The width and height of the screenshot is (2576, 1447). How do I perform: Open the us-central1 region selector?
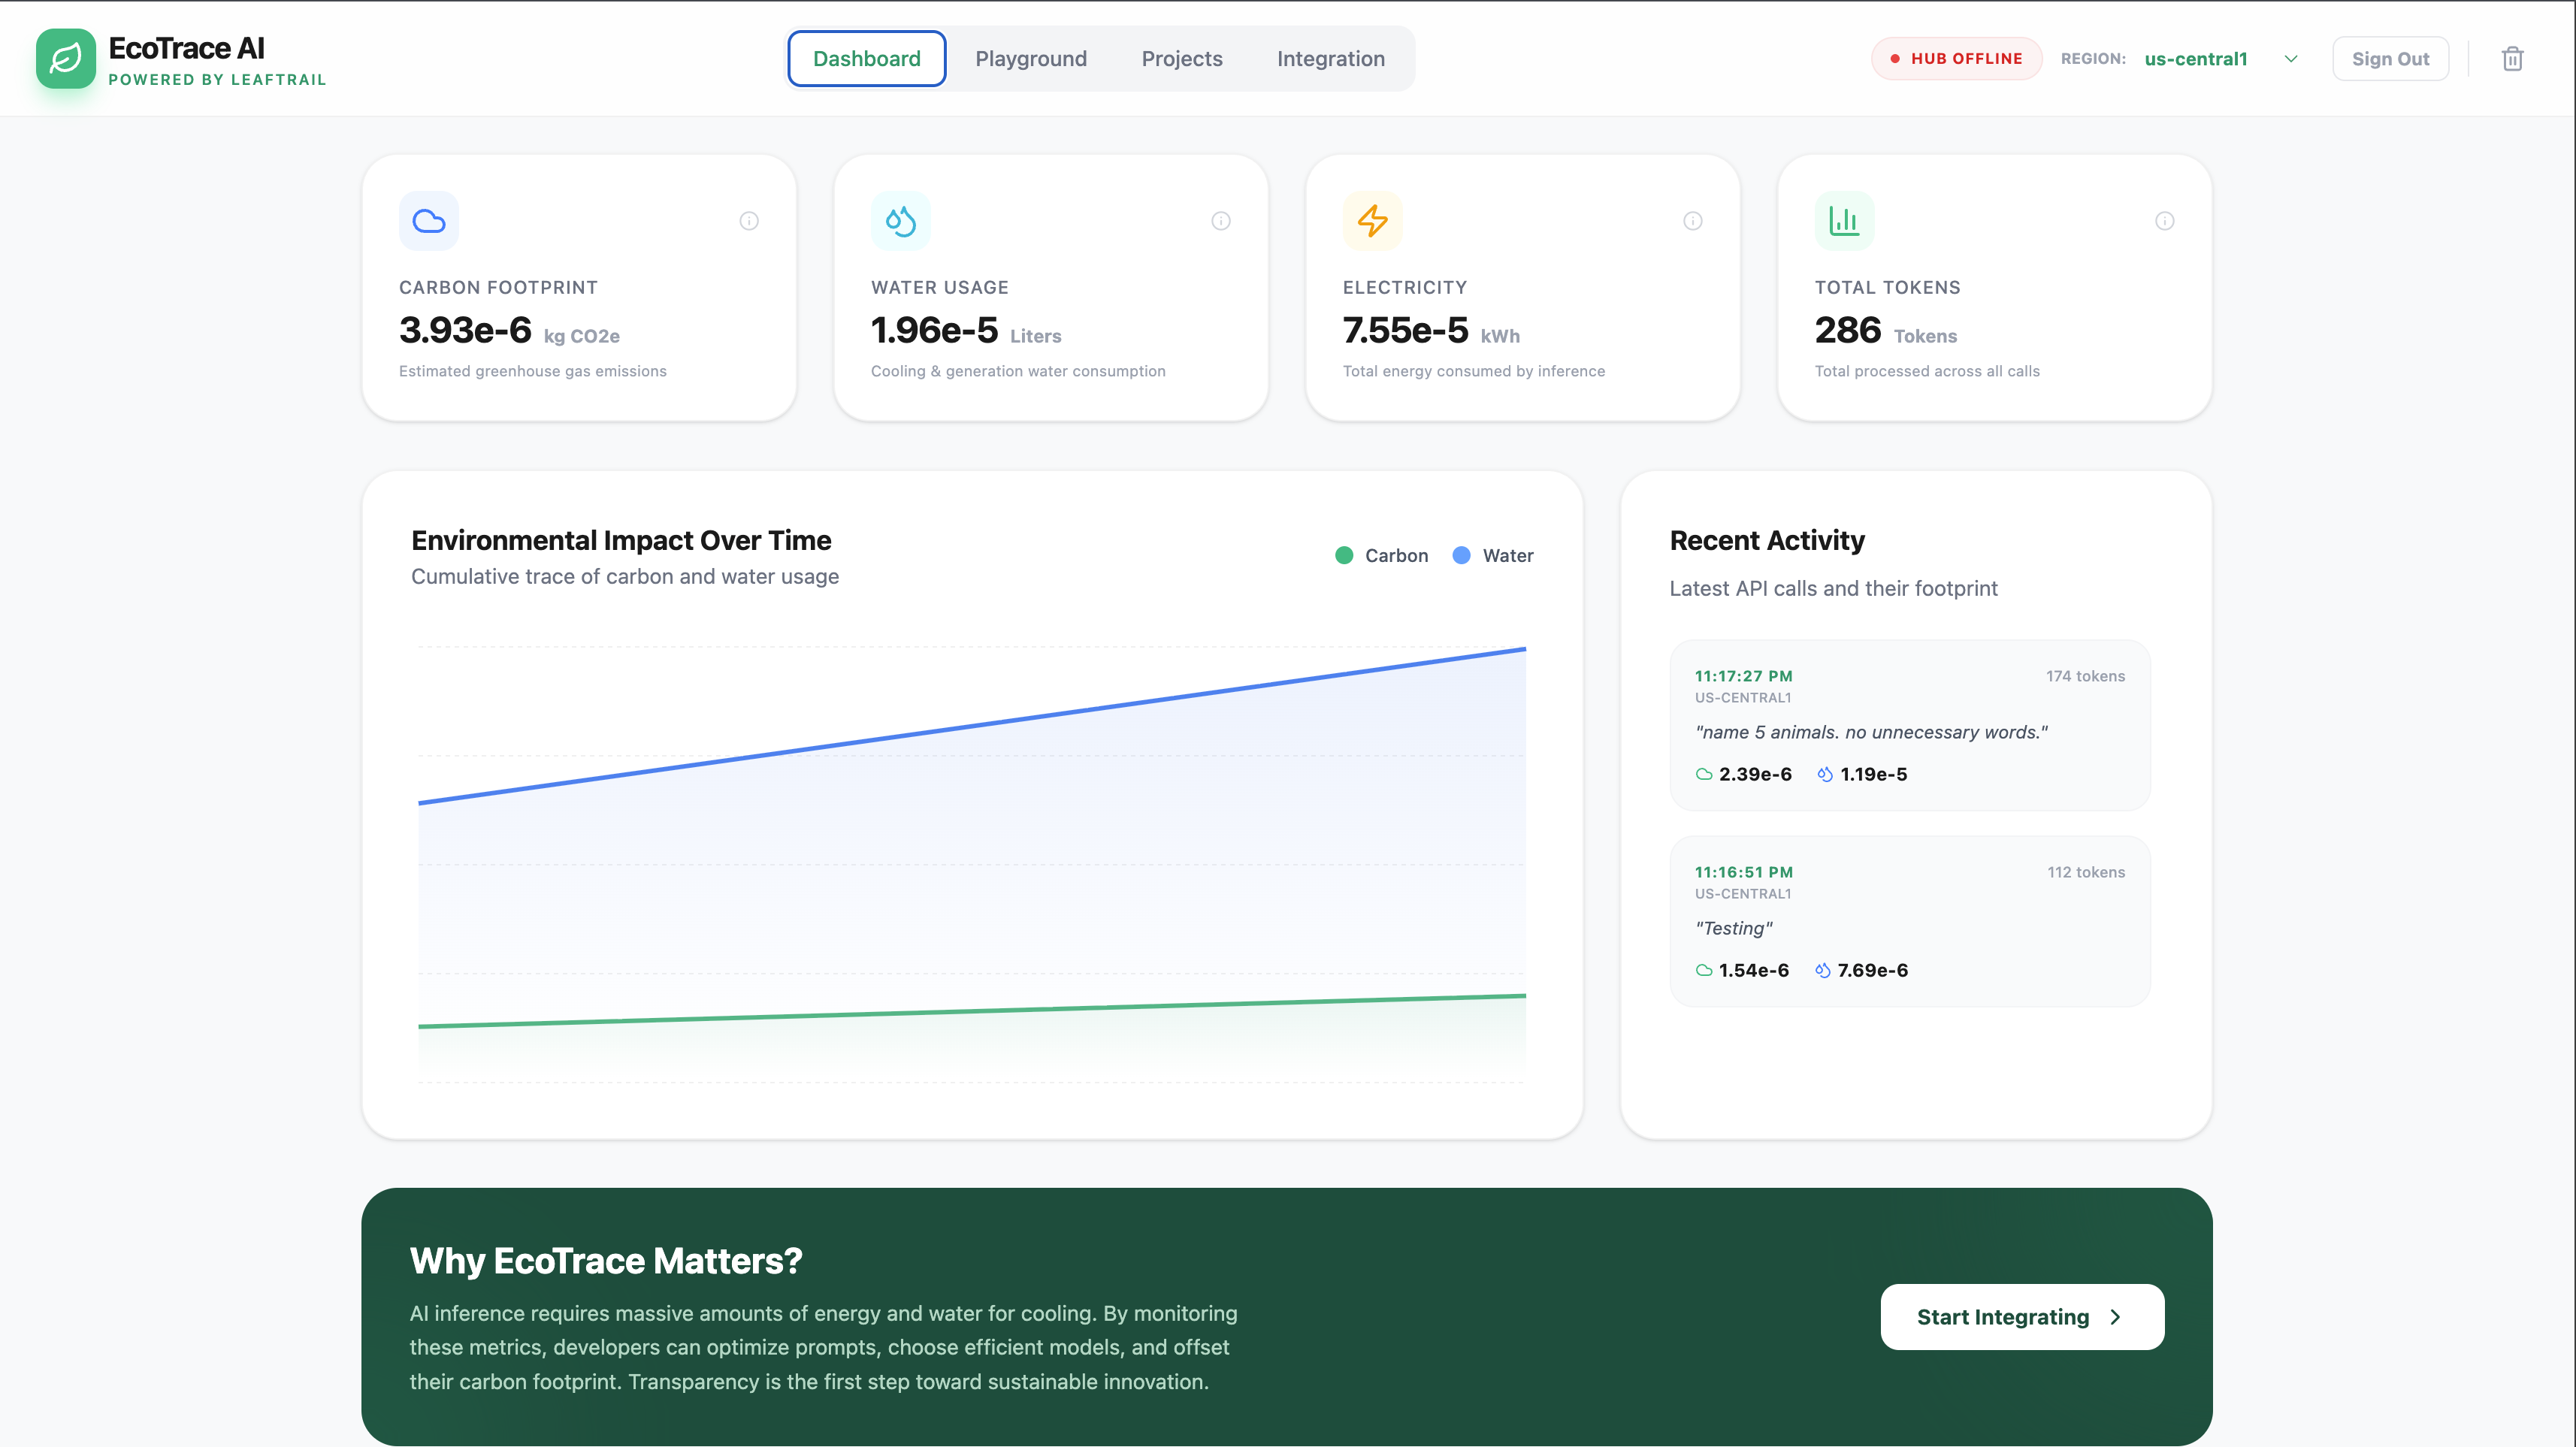coord(2196,59)
